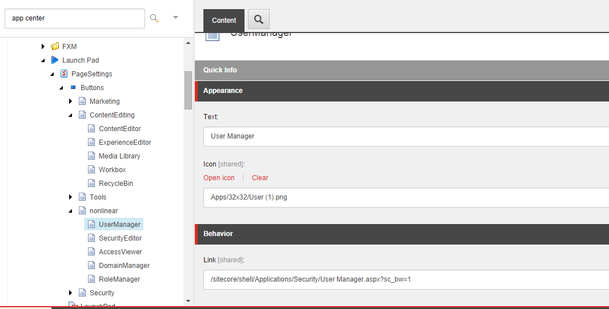Click the RoleManager item icon
Screen dimensions: 609x309
click(x=91, y=279)
